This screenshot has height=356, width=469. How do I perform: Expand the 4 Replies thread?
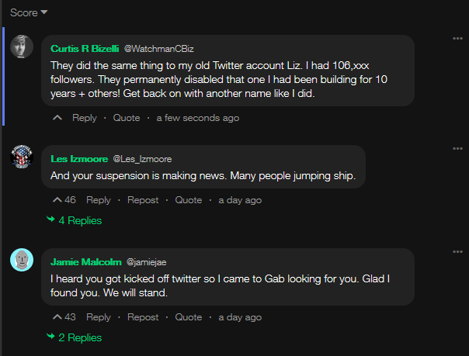pyautogui.click(x=75, y=220)
